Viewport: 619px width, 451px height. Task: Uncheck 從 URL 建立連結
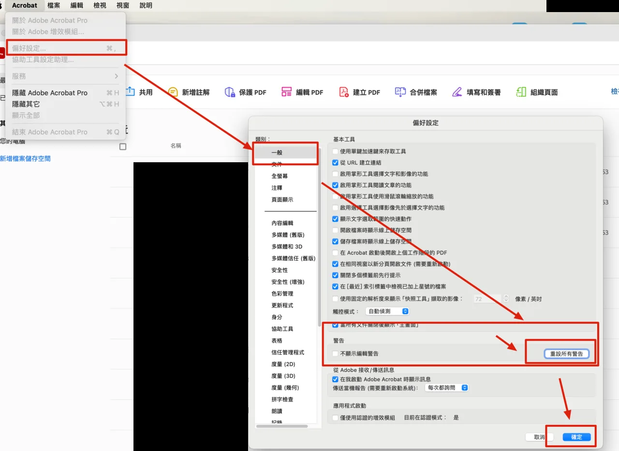coord(336,163)
